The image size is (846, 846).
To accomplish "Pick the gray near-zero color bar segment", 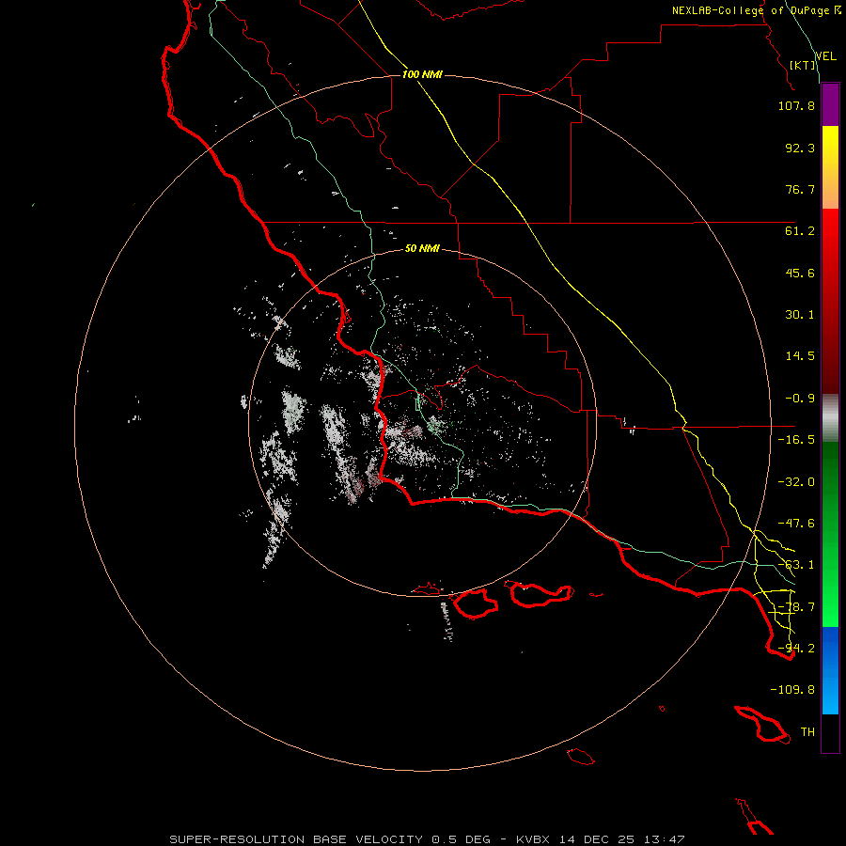I will [830, 417].
